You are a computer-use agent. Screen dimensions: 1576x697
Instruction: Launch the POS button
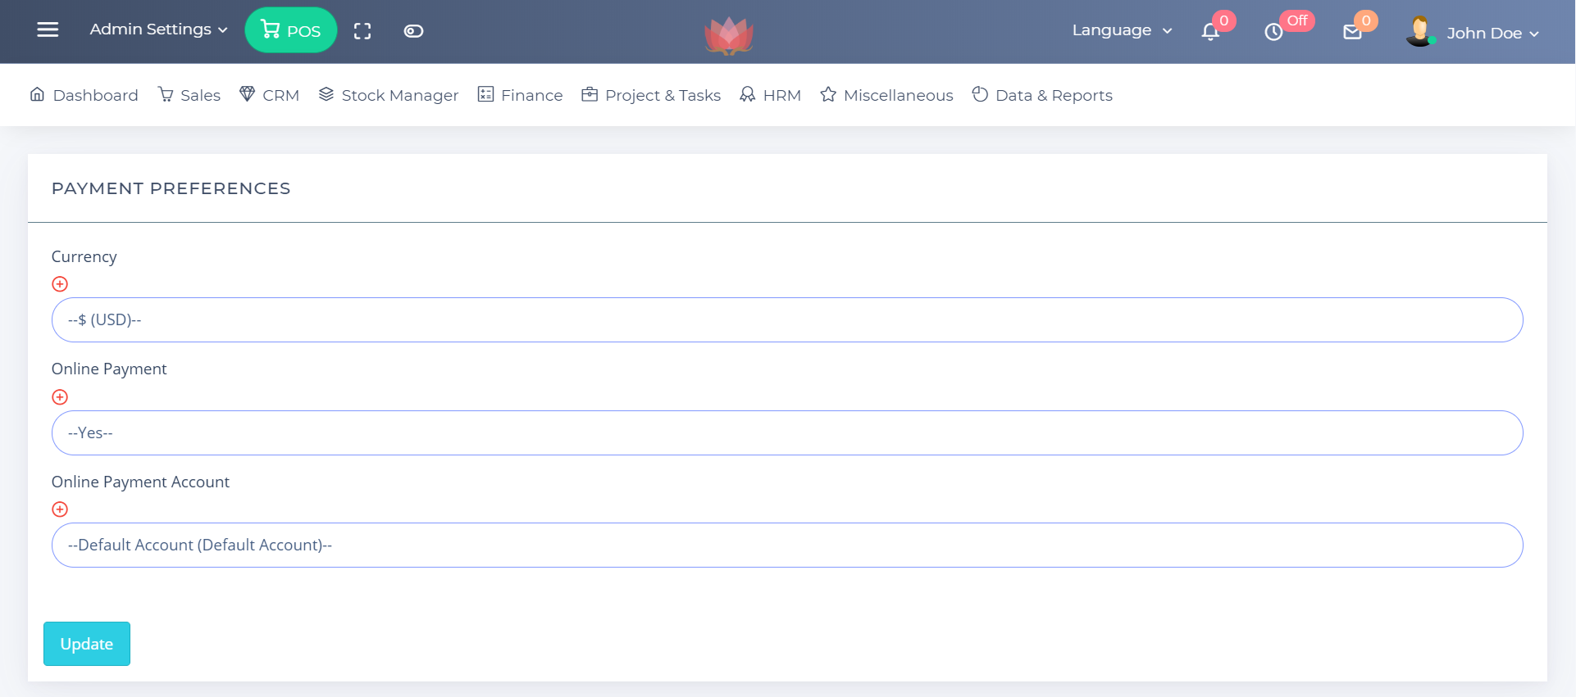point(291,30)
